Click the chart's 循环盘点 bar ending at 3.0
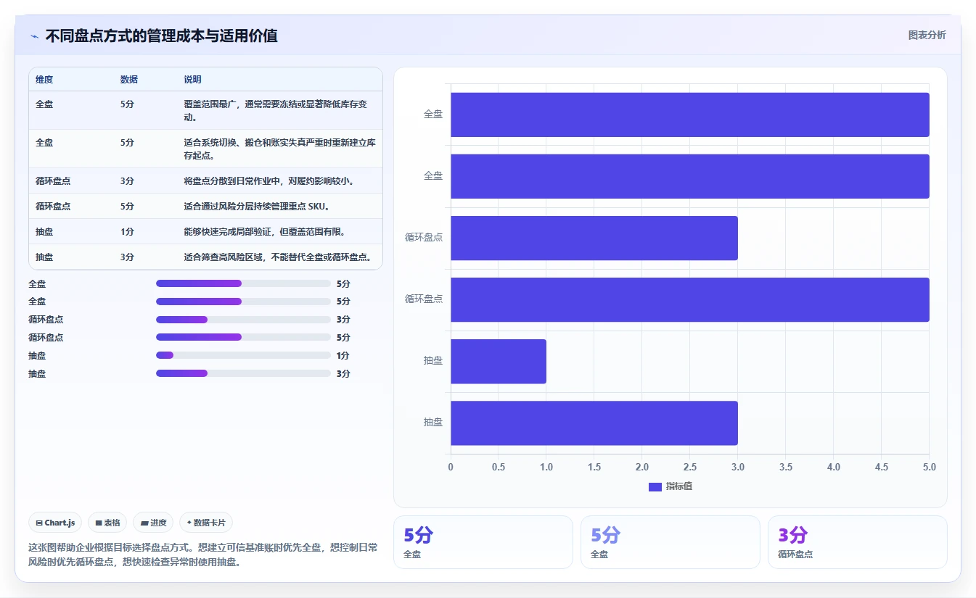976x598 pixels. tap(594, 238)
